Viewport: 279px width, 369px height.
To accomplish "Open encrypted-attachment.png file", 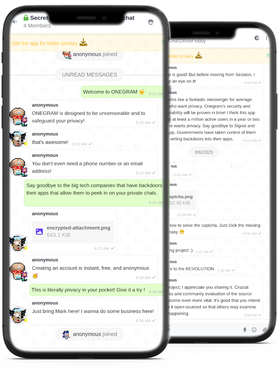I will pos(73,232).
